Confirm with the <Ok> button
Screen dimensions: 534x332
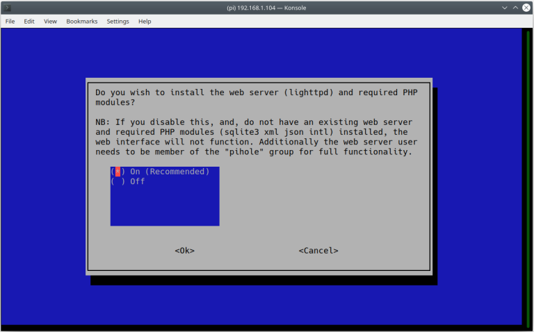pyautogui.click(x=184, y=251)
